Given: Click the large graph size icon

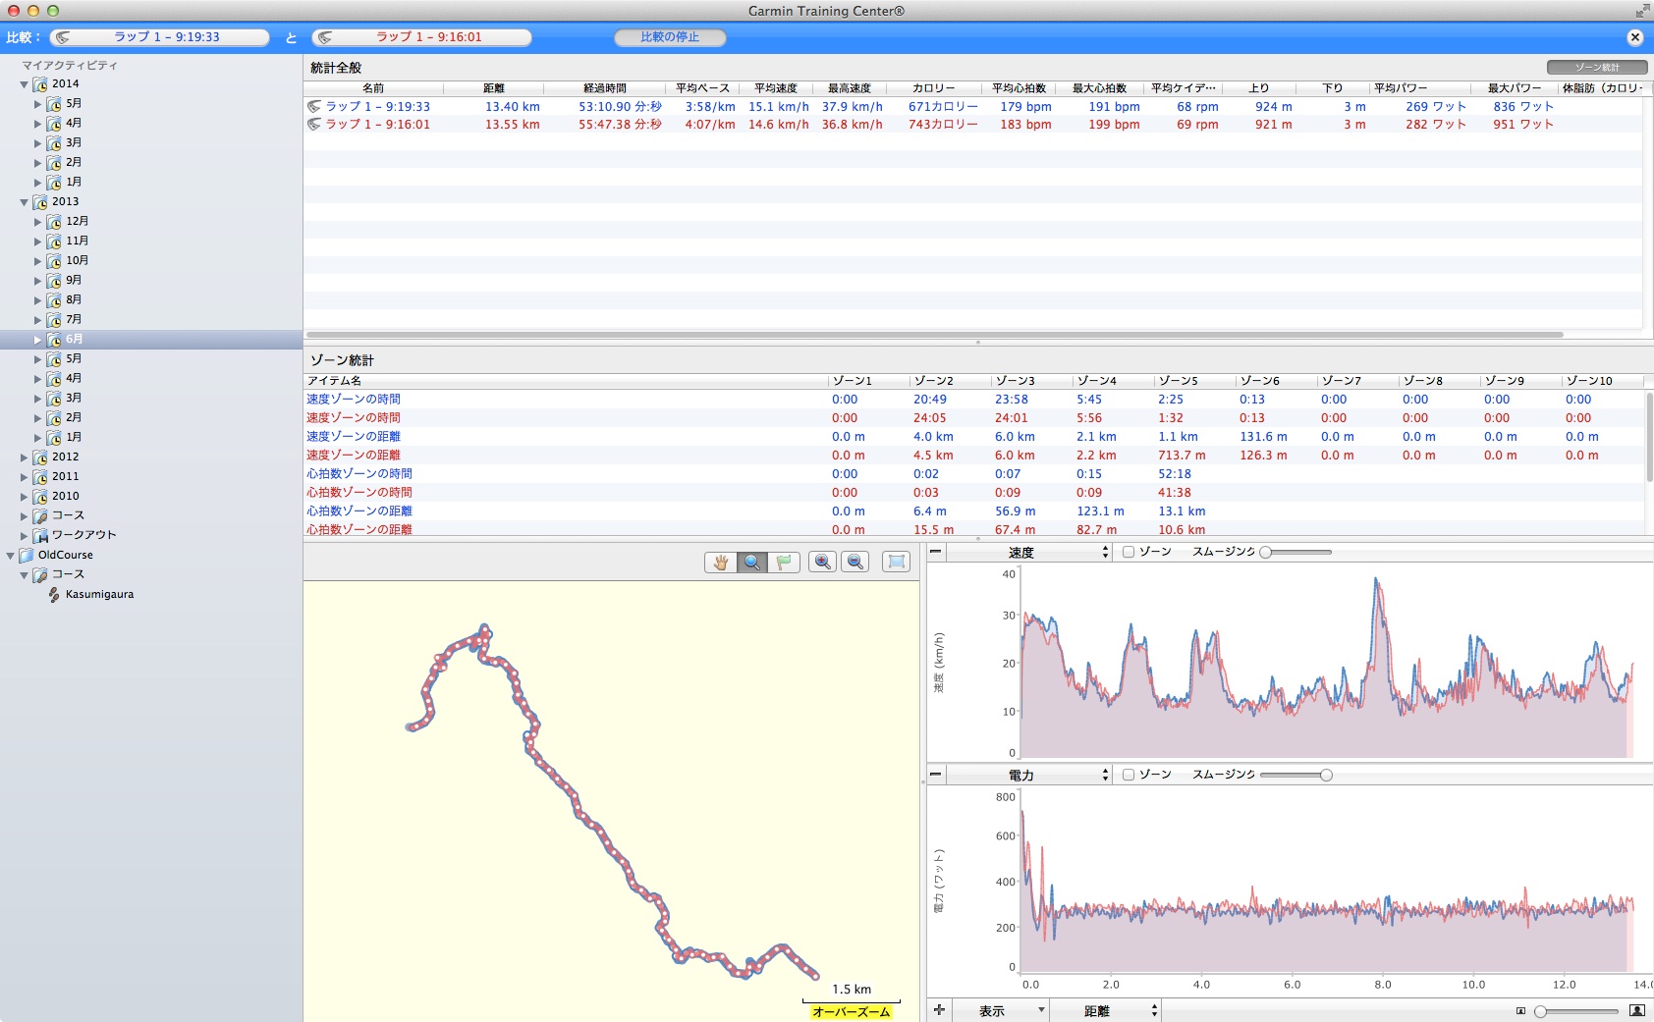Looking at the screenshot, I should [1636, 1010].
